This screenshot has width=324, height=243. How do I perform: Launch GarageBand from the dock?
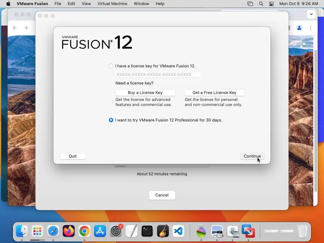click(163, 231)
